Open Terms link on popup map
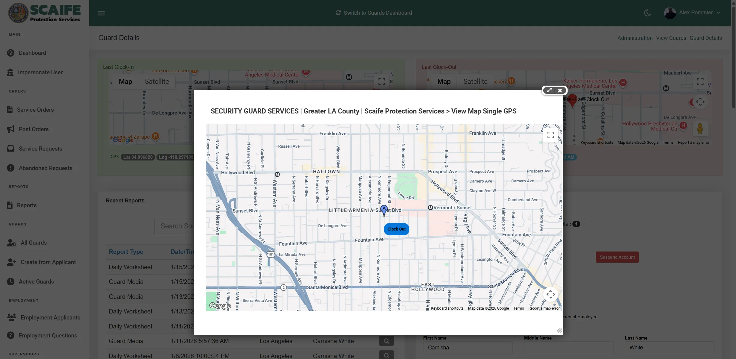 518,308
